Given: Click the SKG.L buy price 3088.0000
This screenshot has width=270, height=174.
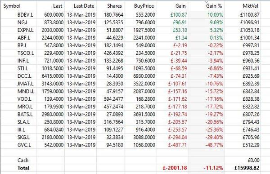Looking at the screenshot, I should (144, 137).
